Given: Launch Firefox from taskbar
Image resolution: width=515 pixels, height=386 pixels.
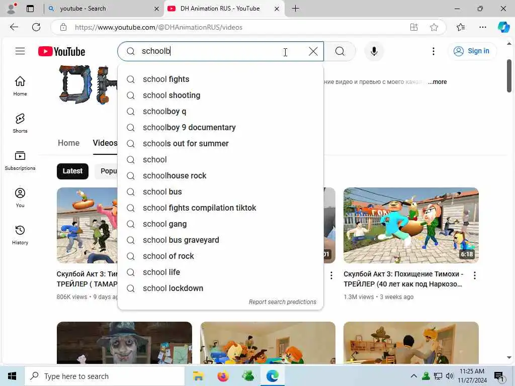Looking at the screenshot, I should [x=223, y=376].
